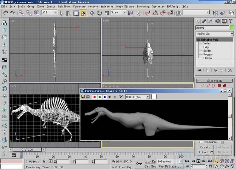Choose the Rectangular Selection Region icon
The image size is (236, 170).
(76, 13)
